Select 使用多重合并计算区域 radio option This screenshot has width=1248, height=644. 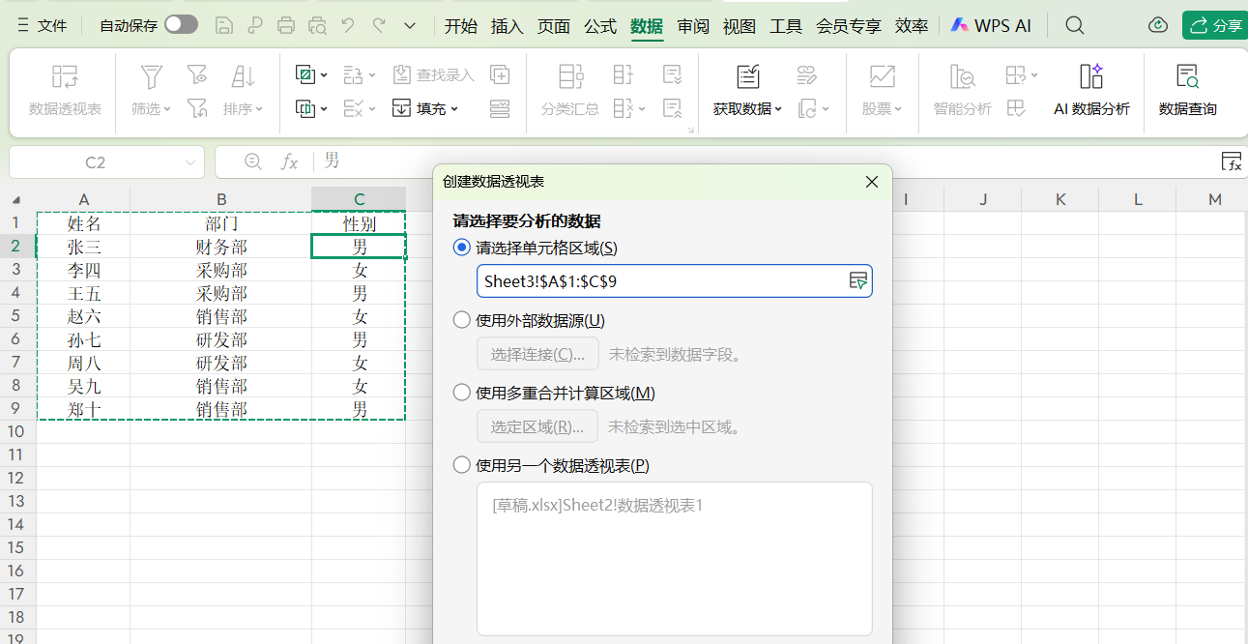pyautogui.click(x=462, y=393)
